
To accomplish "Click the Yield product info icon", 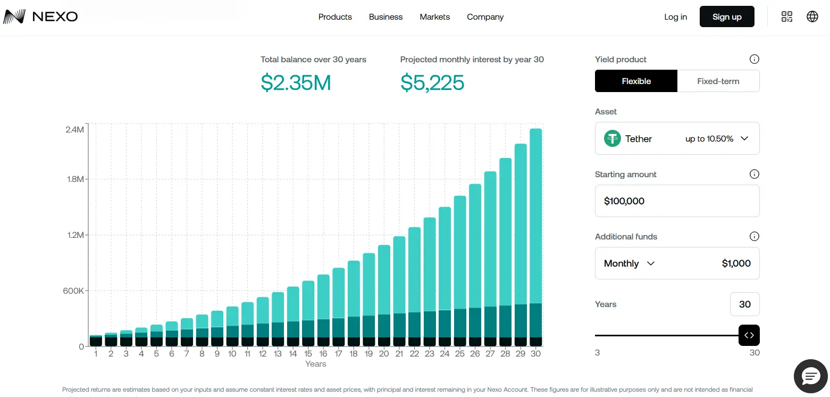I will [x=754, y=59].
